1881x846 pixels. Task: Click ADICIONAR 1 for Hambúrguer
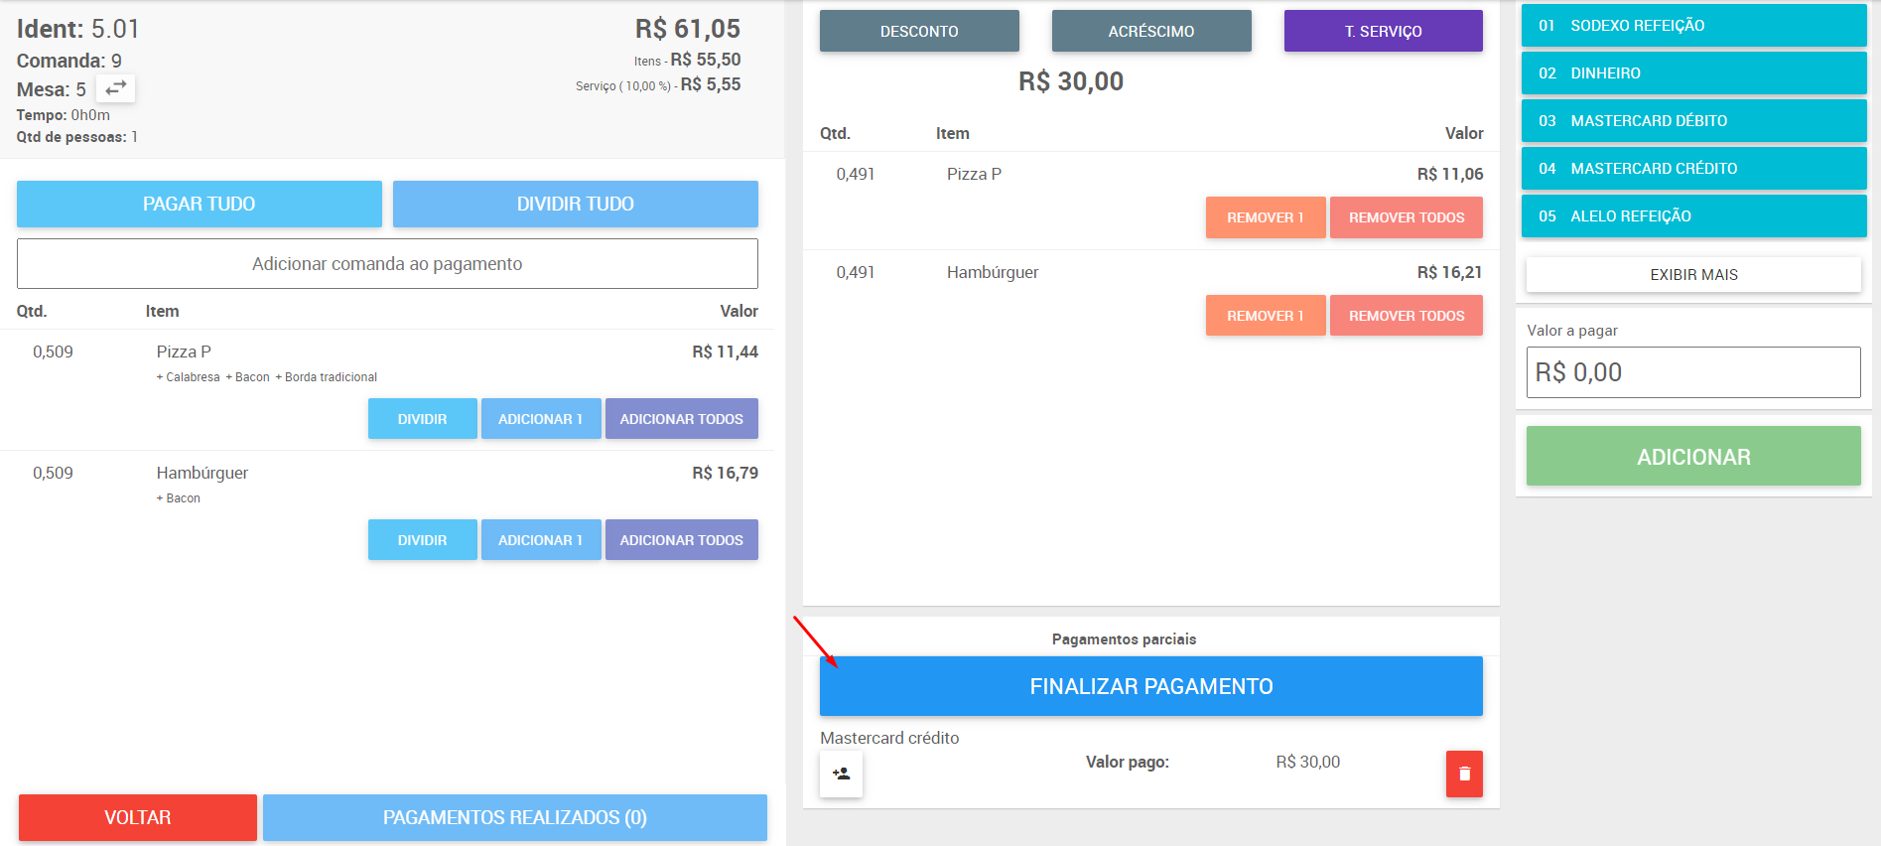pyautogui.click(x=541, y=540)
